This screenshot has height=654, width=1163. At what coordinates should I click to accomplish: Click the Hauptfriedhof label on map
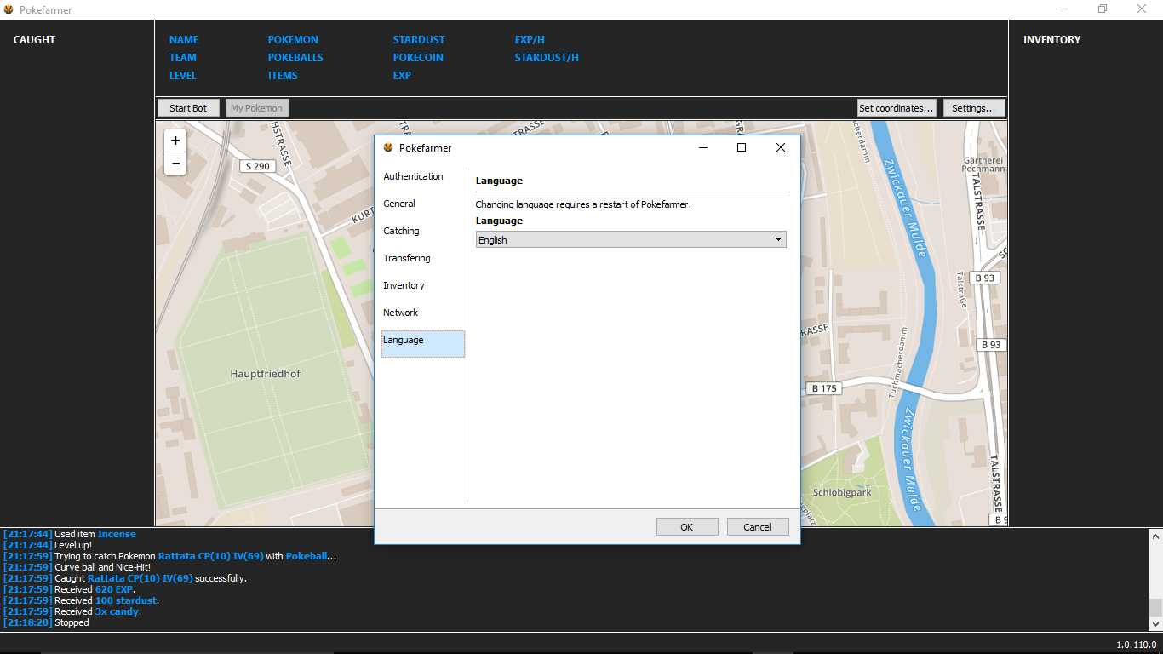pos(265,374)
